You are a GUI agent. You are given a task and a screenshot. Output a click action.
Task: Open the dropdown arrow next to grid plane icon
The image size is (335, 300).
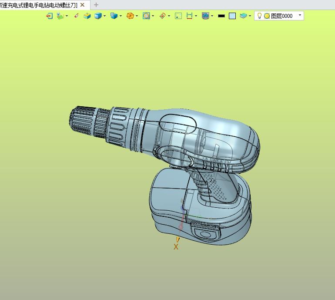(x=67, y=16)
